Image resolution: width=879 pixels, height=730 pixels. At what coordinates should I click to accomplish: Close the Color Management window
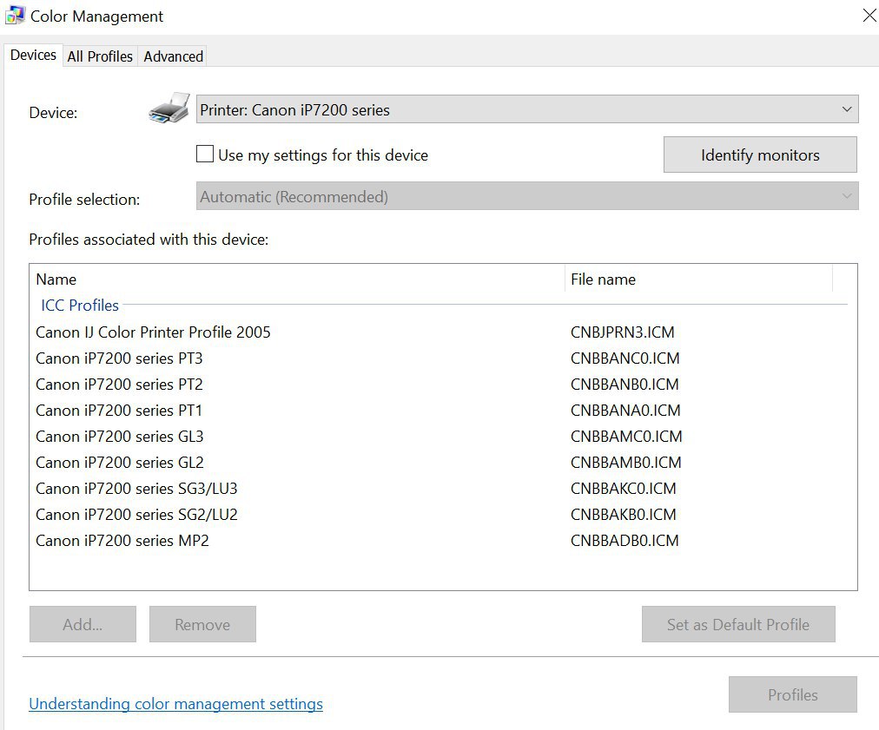869,15
